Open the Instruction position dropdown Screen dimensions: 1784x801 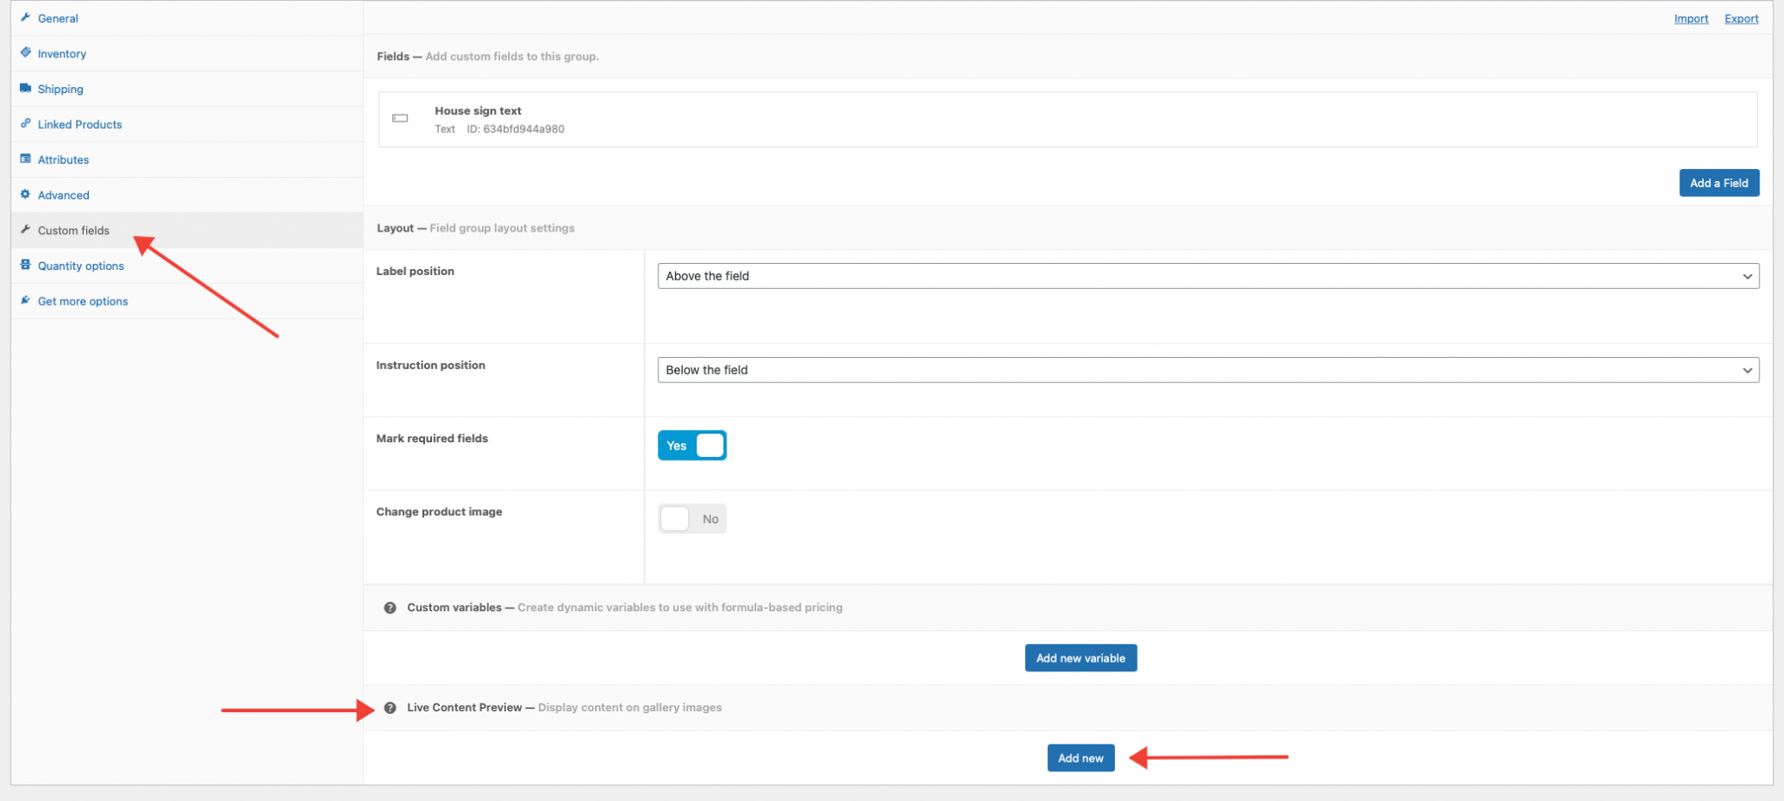(1207, 369)
